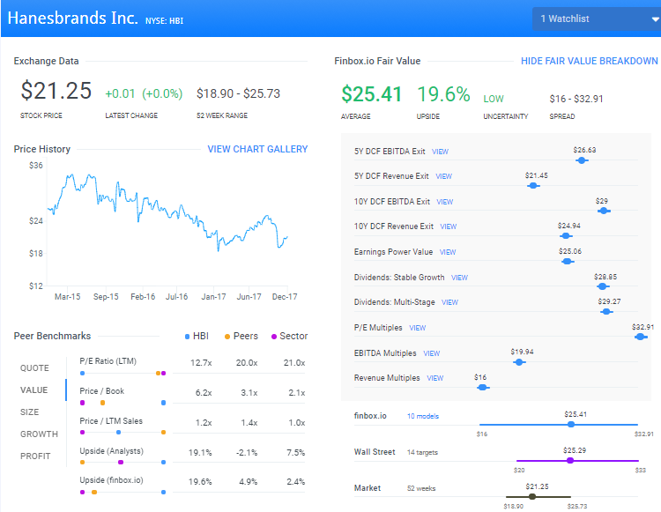Click the Upside (Analysts) label
The image size is (661, 512).
(x=111, y=451)
